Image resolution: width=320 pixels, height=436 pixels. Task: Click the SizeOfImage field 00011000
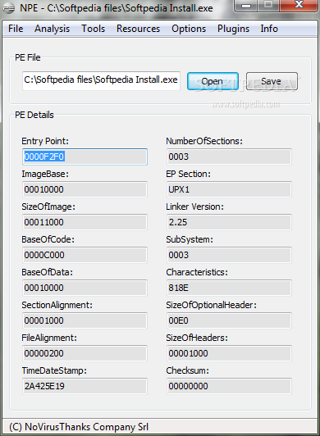click(x=85, y=222)
